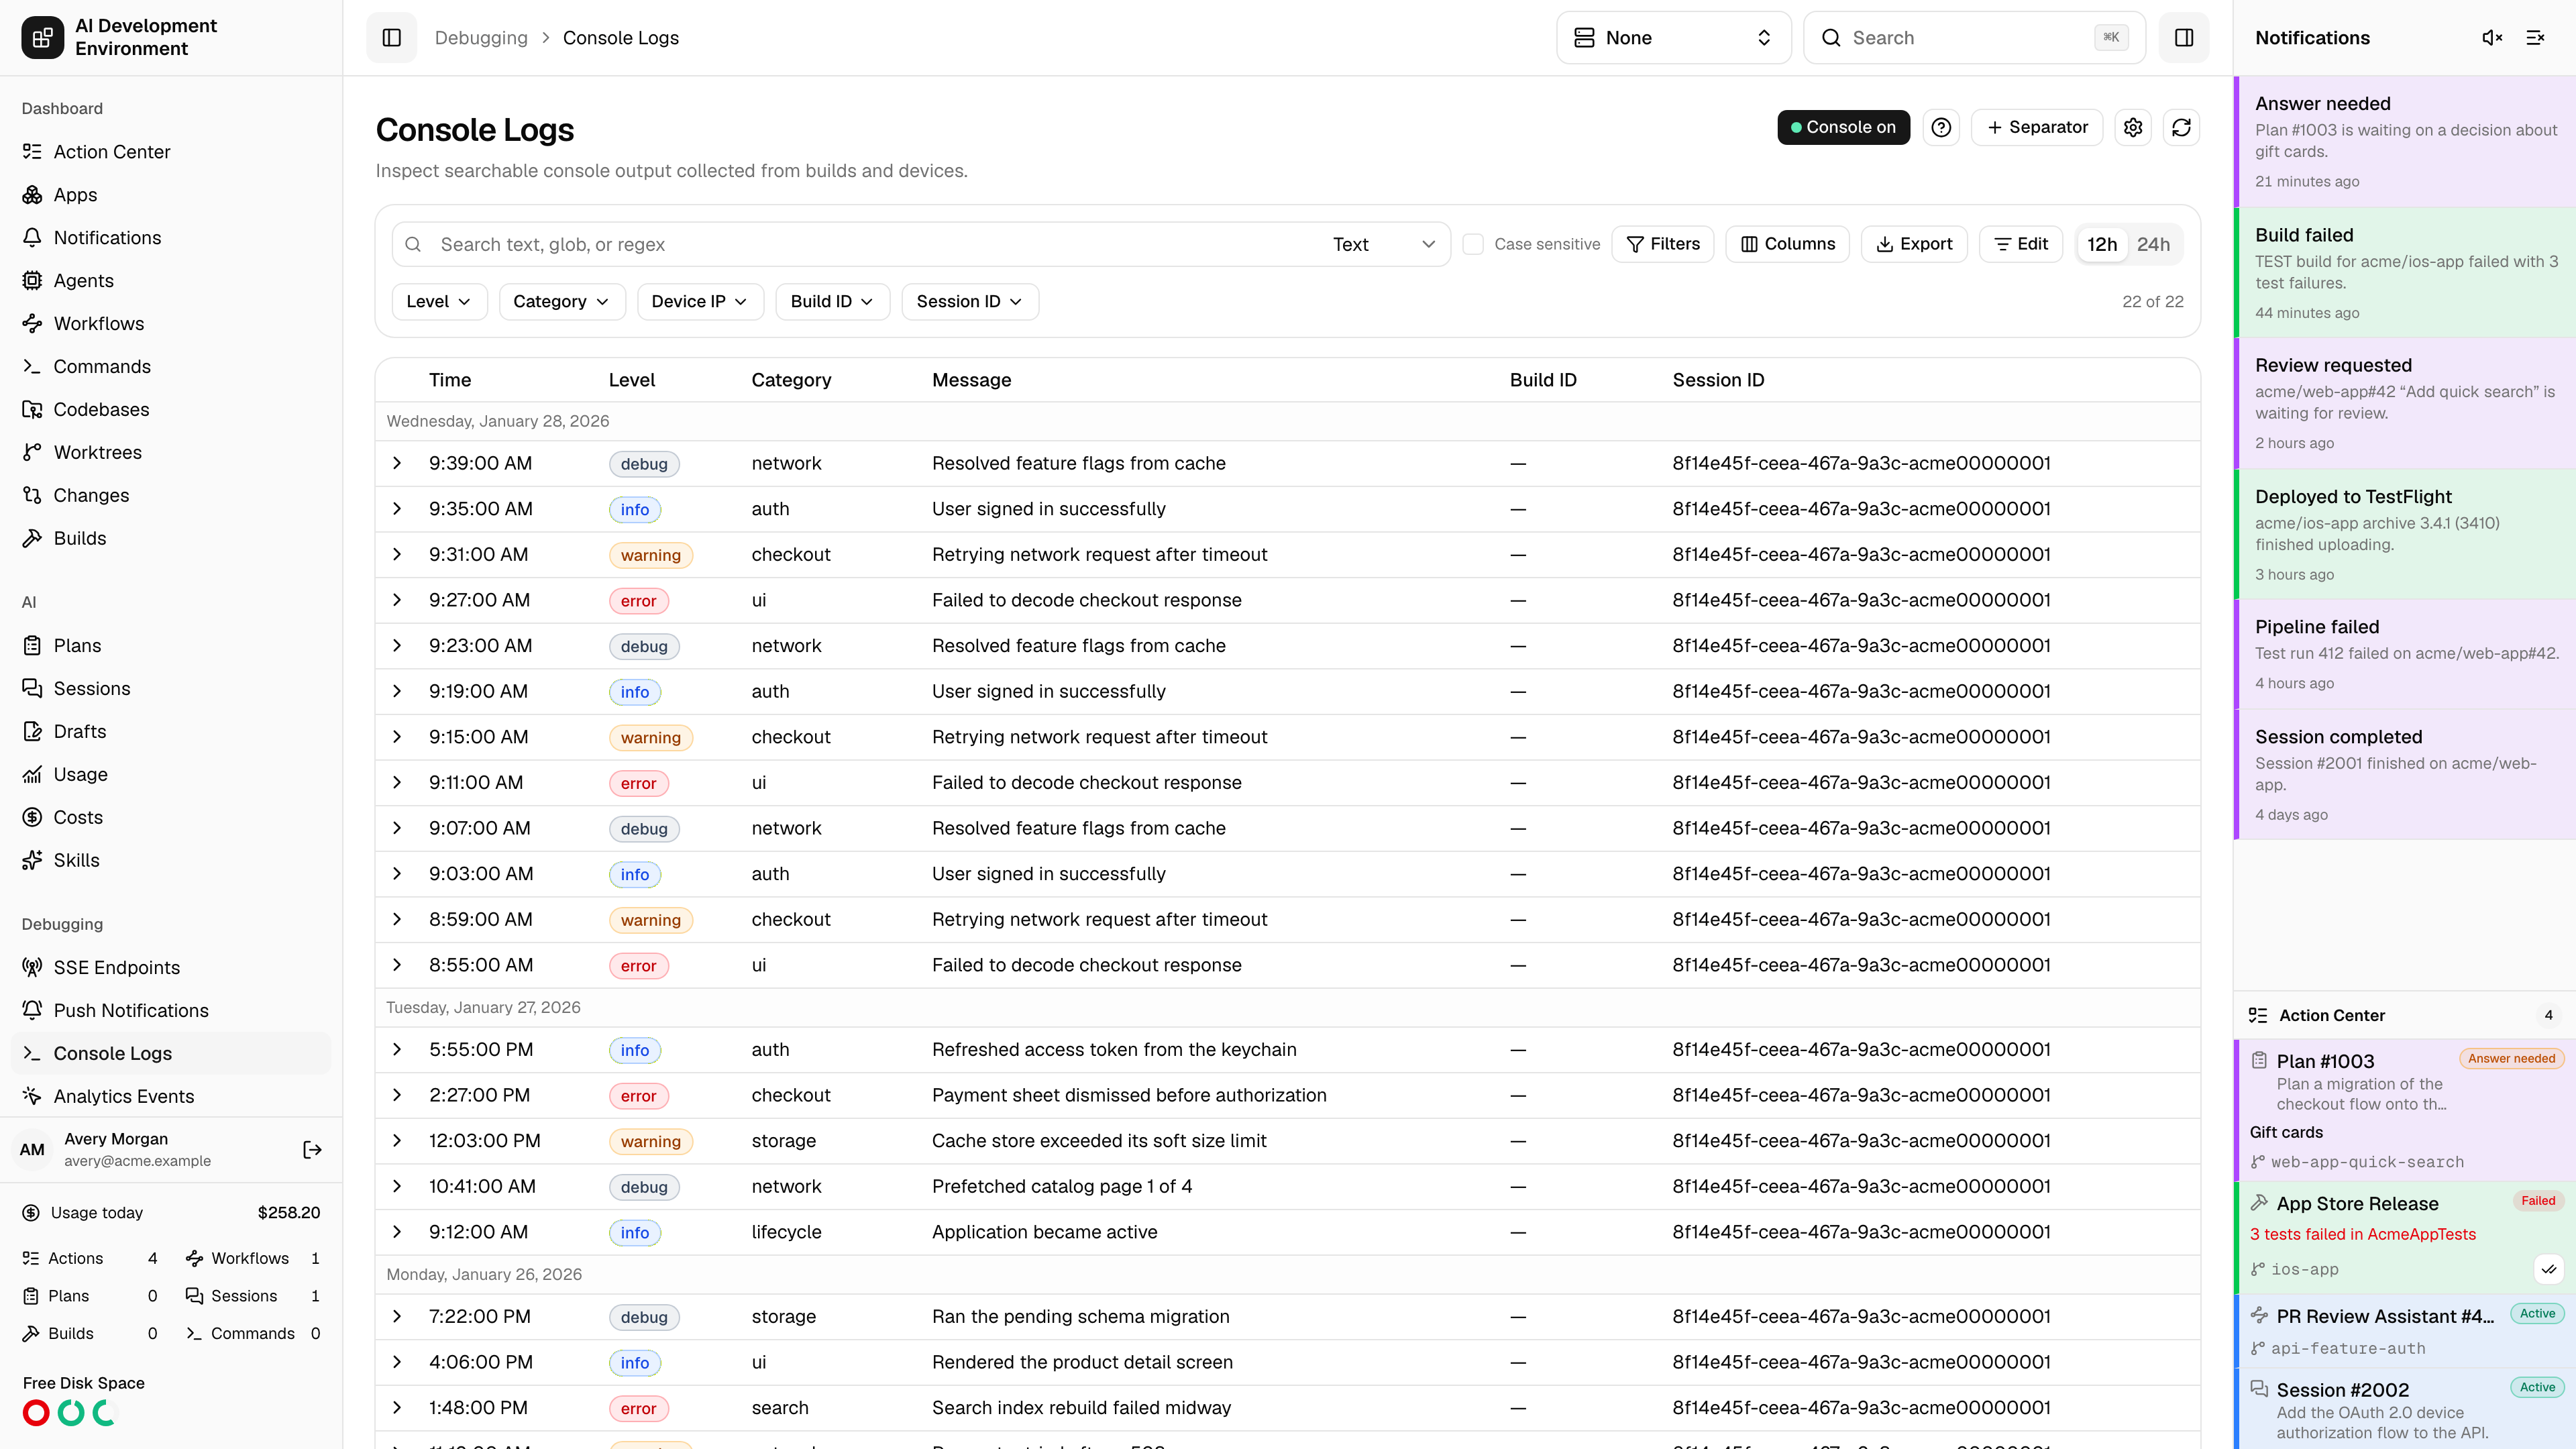Viewport: 2576px width, 1449px height.
Task: Click the Export button
Action: [x=1914, y=244]
